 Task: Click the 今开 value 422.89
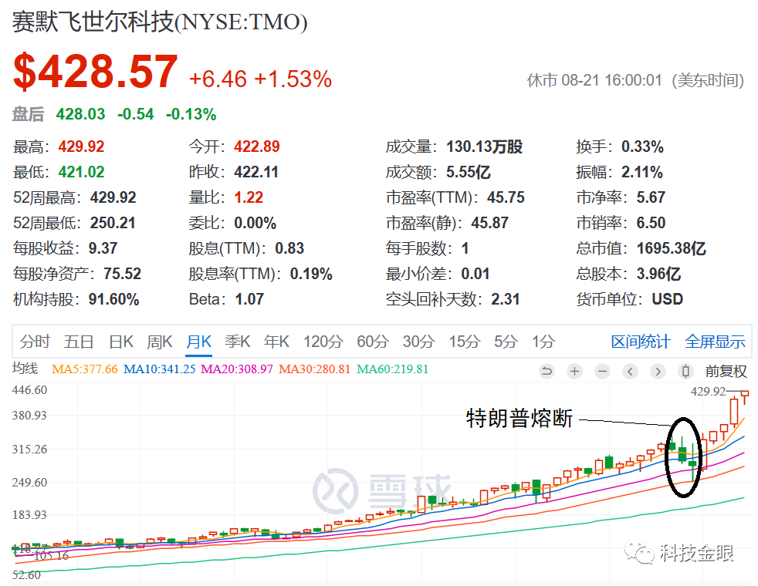(257, 146)
